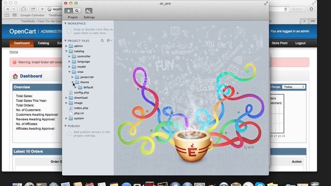This screenshot has height=186, width=331.
Task: Open config.php in catalog folder
Action: (x=81, y=92)
